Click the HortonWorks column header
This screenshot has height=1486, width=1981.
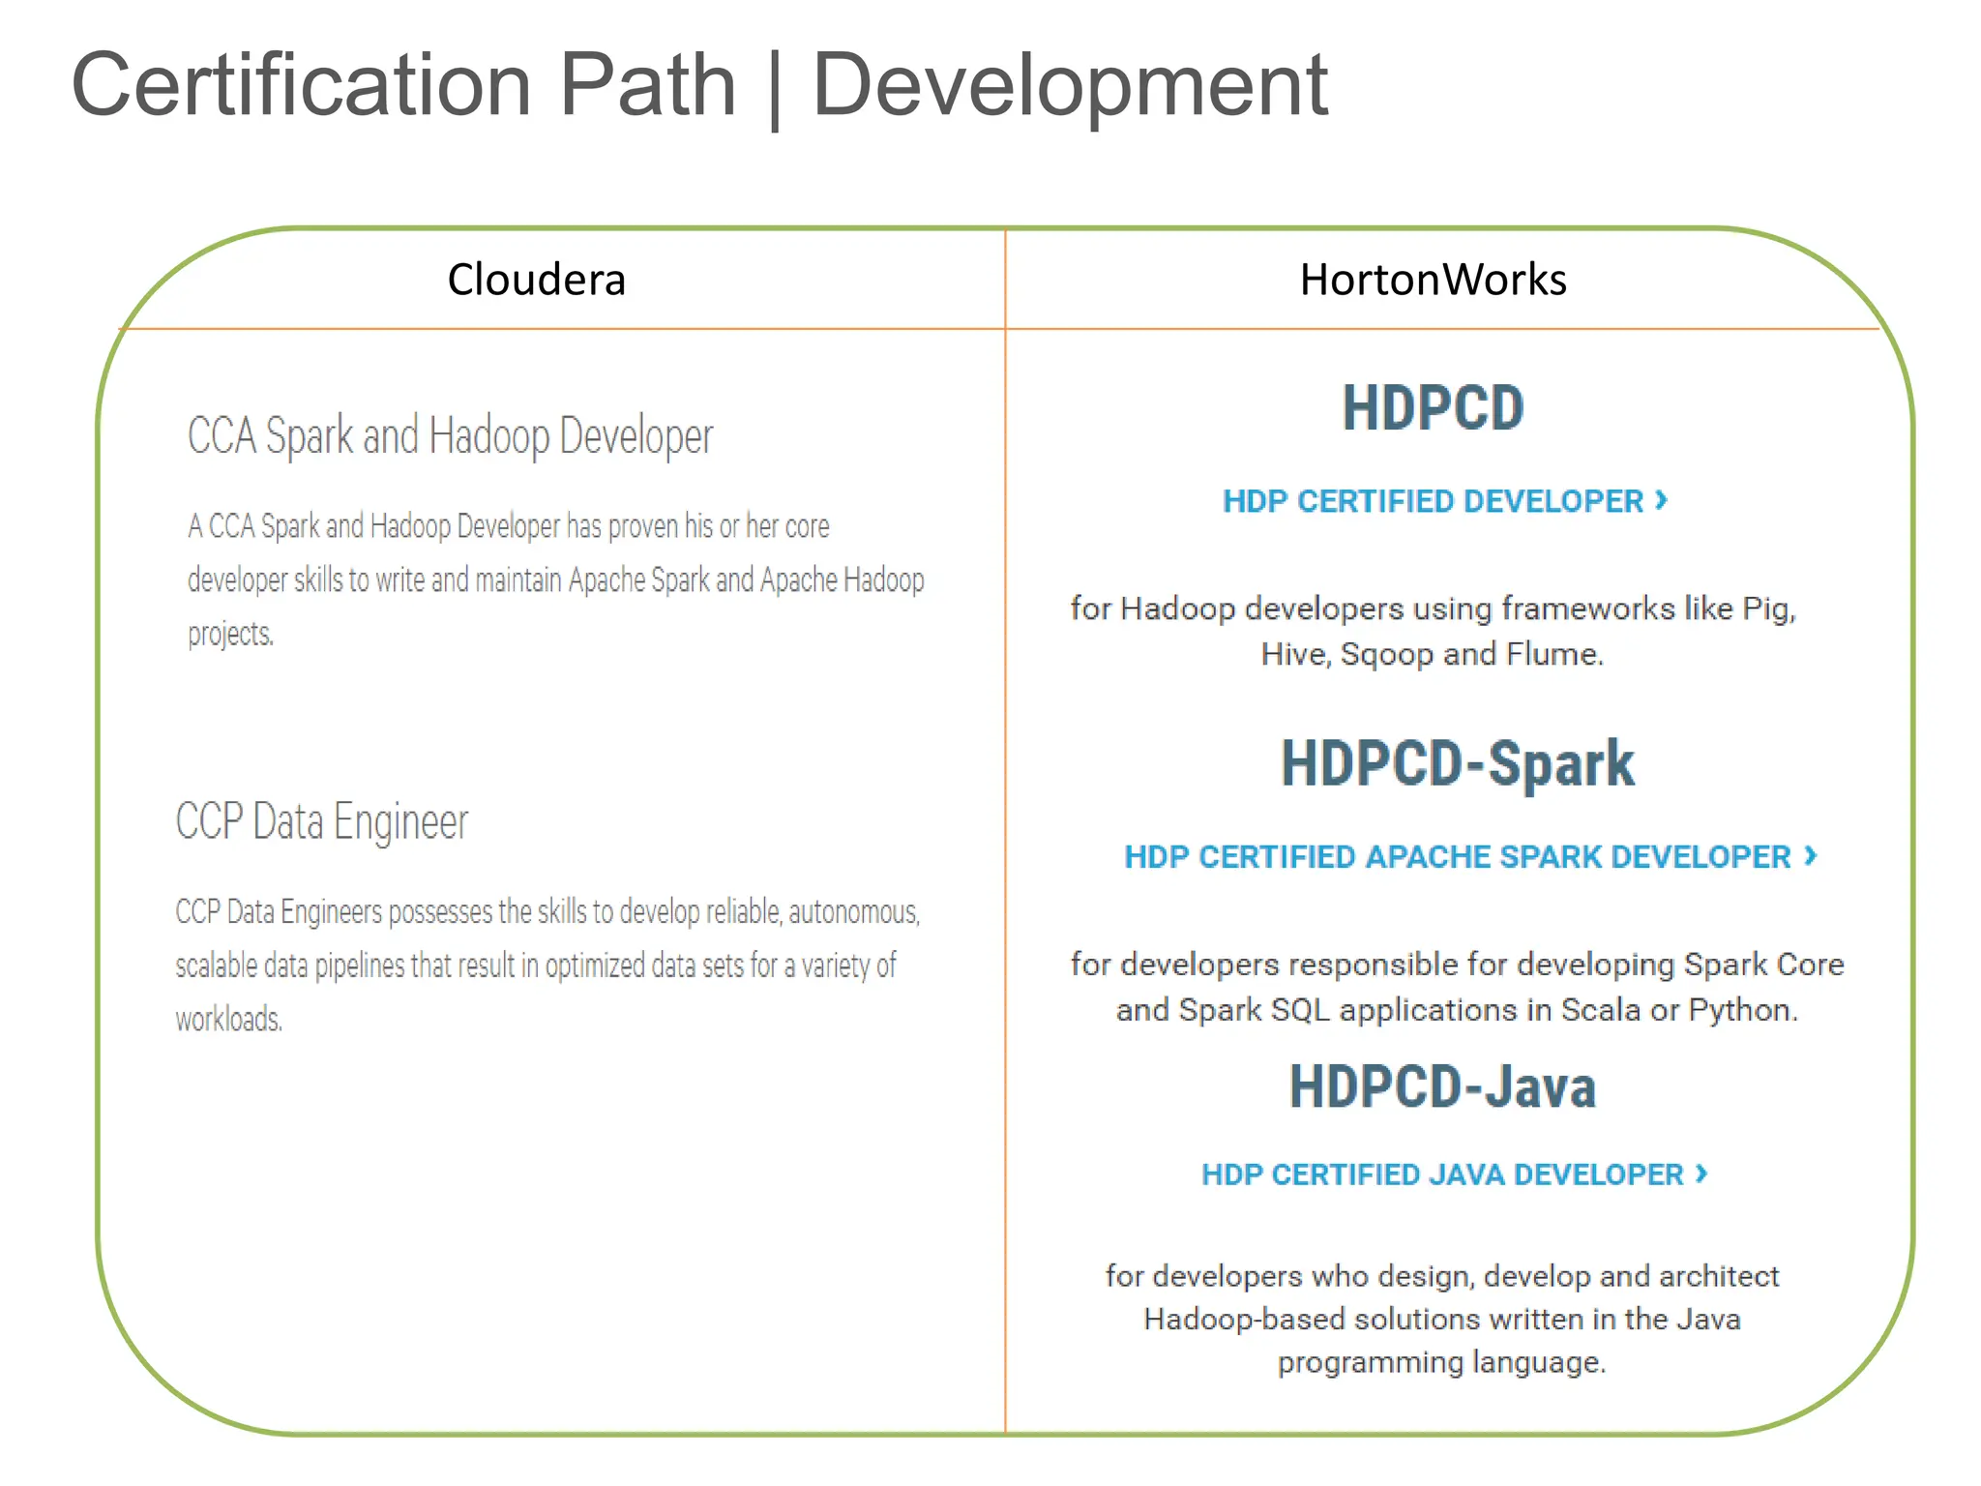pyautogui.click(x=1433, y=280)
